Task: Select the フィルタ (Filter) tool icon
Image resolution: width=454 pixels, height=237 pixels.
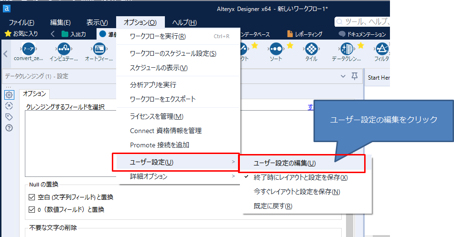Action: coord(382,49)
